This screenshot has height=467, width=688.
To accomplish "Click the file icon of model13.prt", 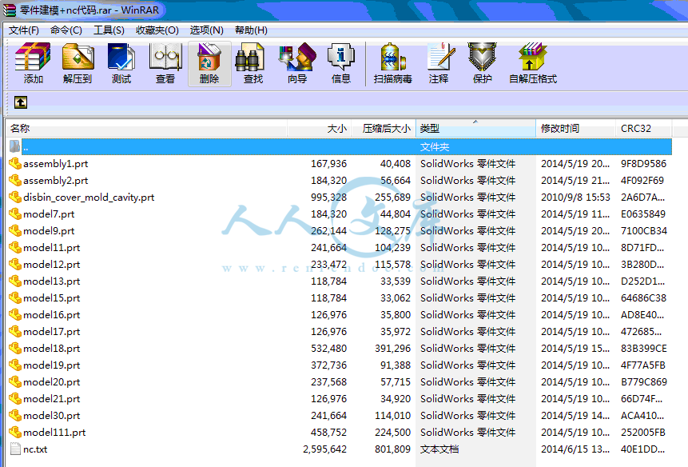I will 15,281.
